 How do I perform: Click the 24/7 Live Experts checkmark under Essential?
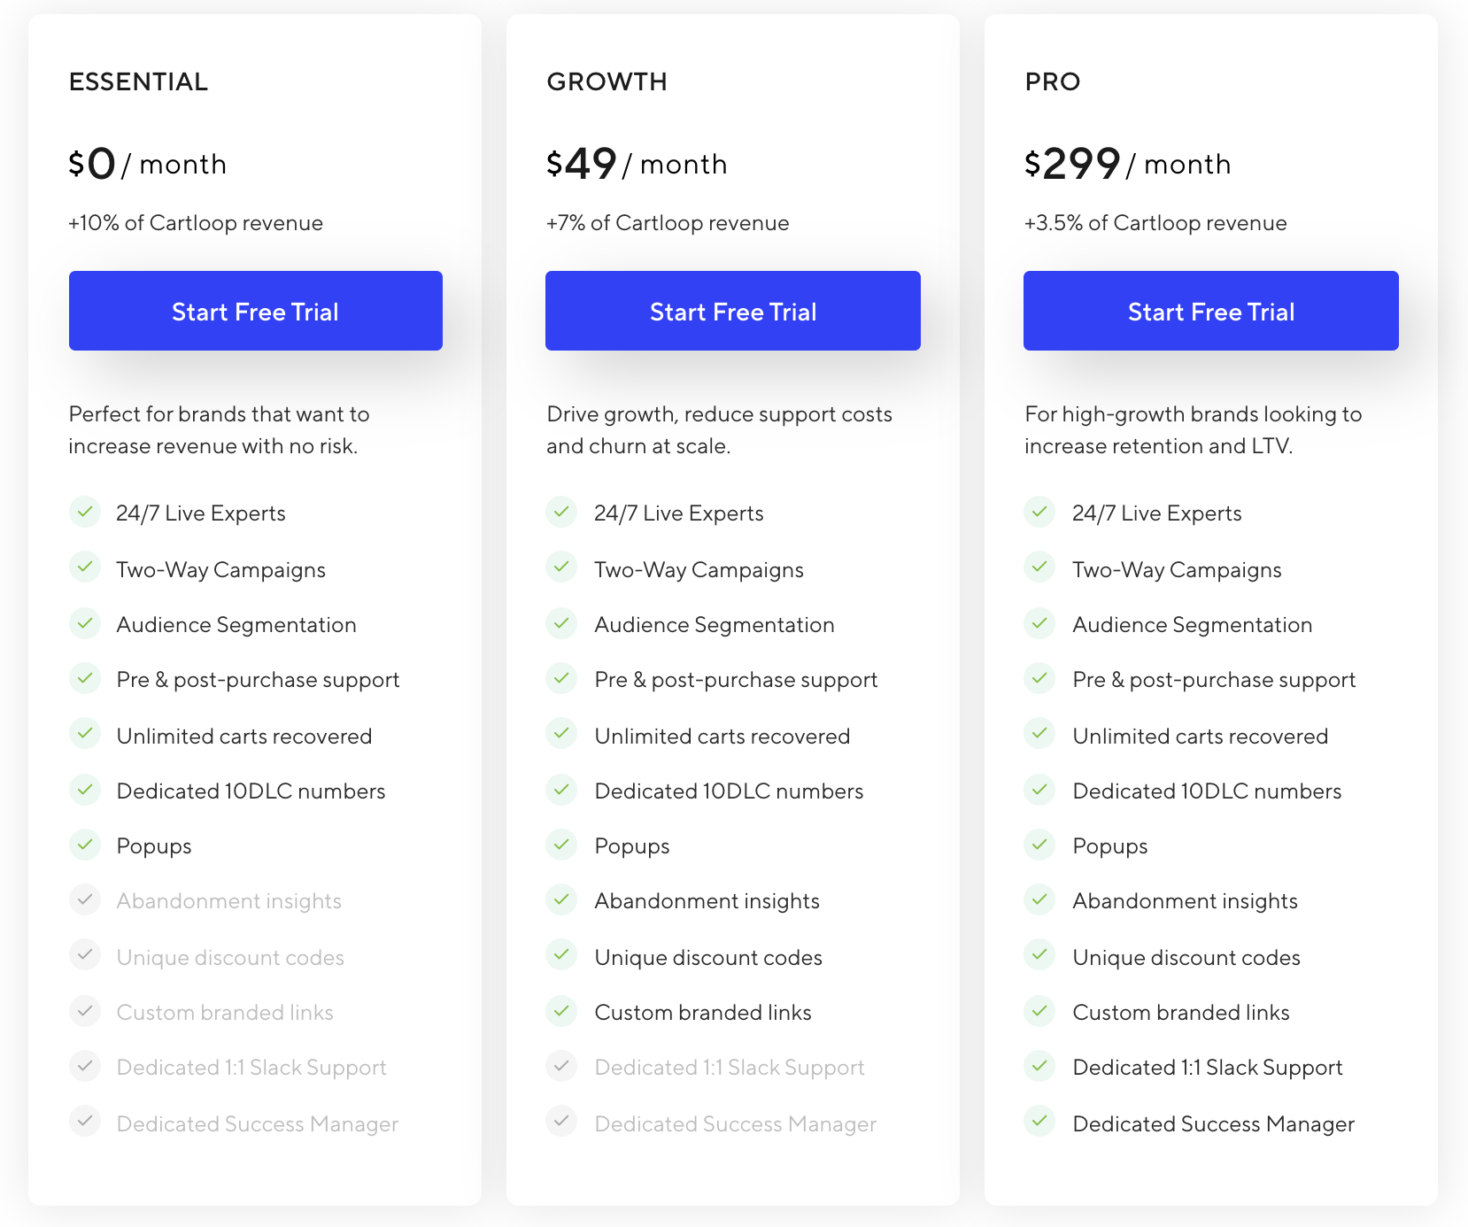pyautogui.click(x=86, y=512)
